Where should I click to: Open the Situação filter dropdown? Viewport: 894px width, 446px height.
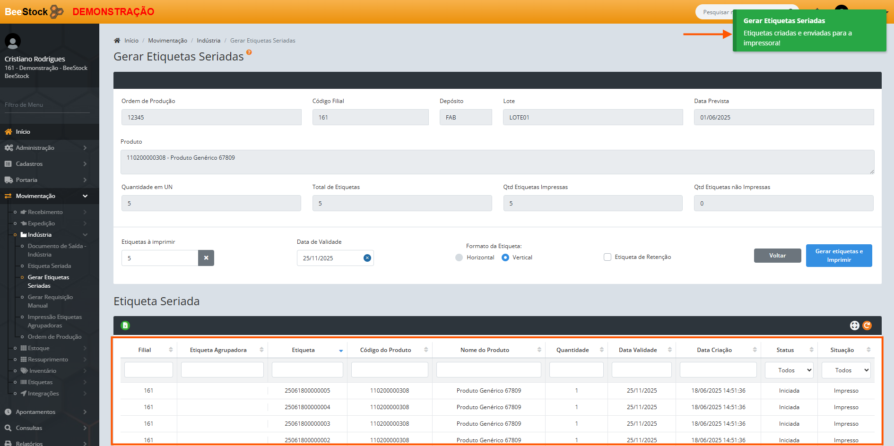pos(846,370)
